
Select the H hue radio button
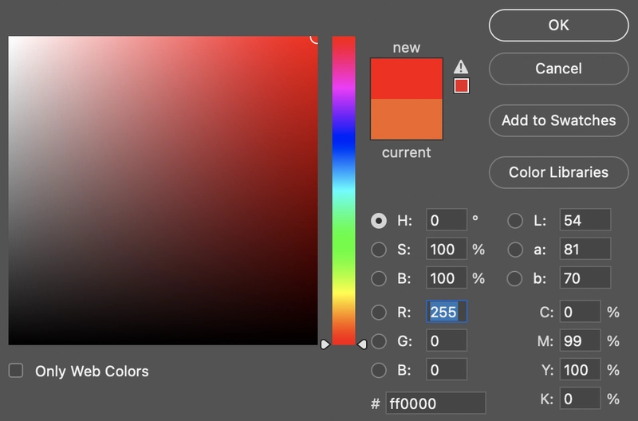(x=379, y=221)
